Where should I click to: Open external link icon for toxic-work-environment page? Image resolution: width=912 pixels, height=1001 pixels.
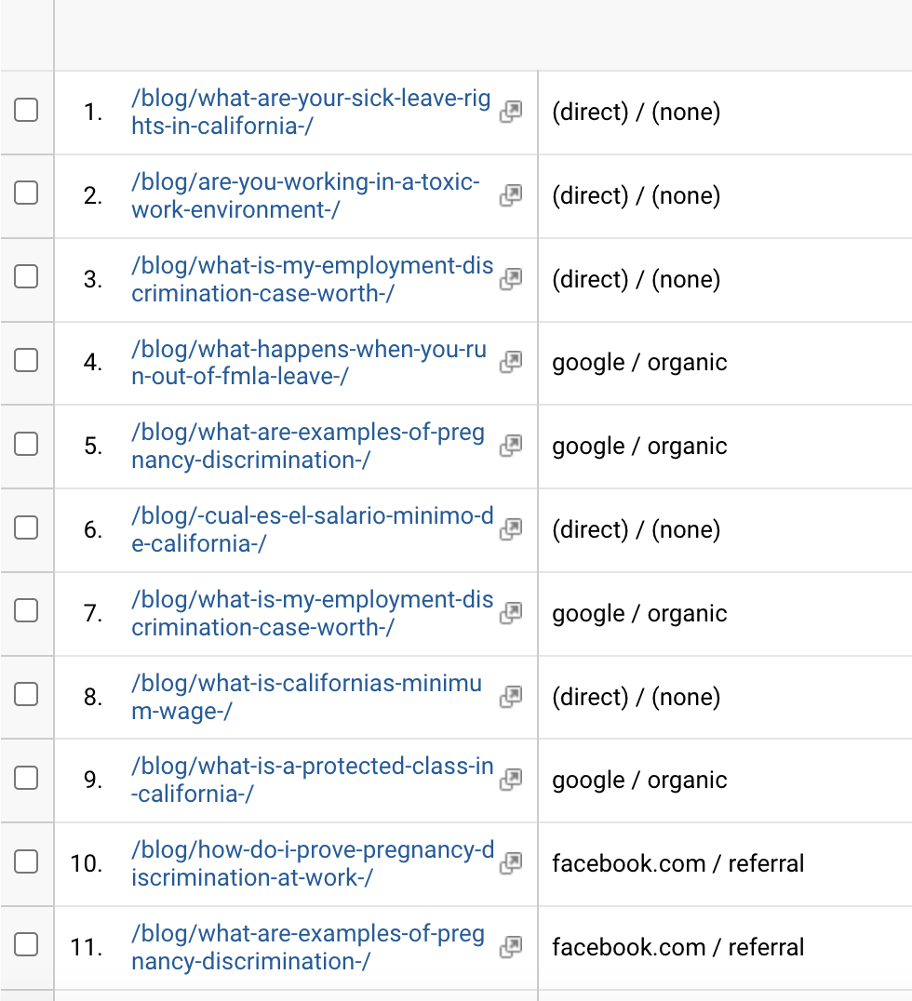pyautogui.click(x=510, y=195)
